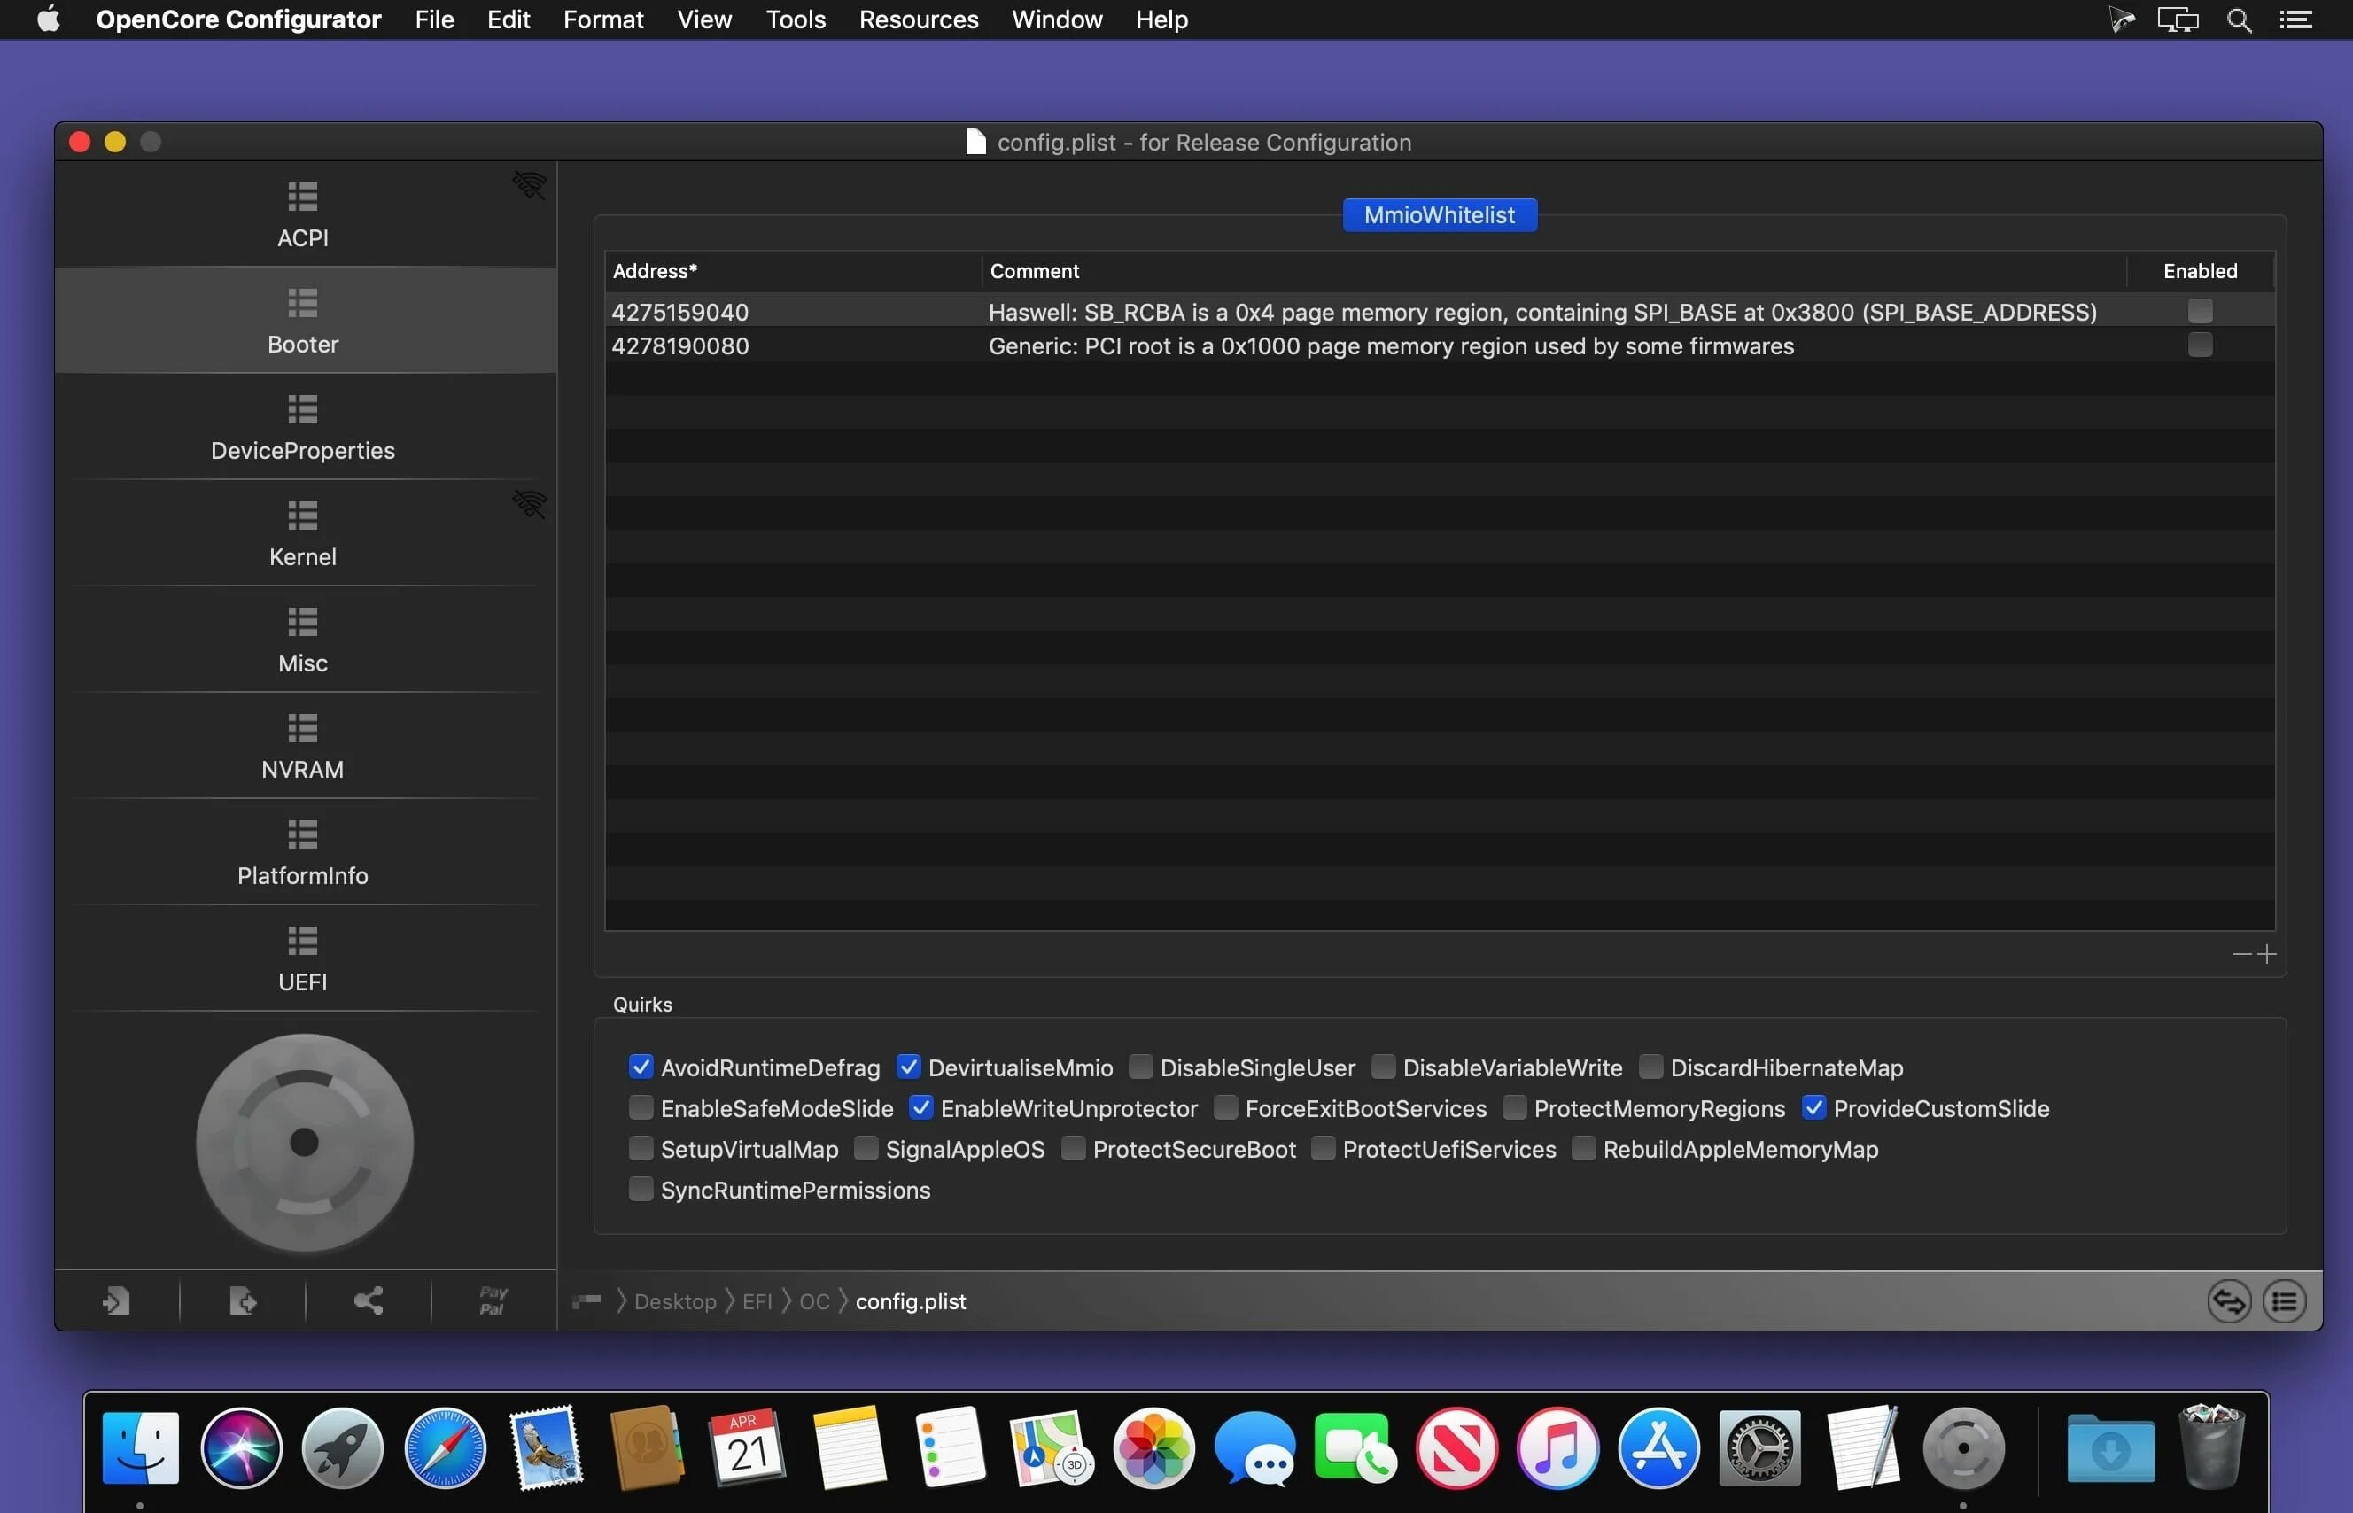Open the EFI breadcrumb folder

pos(757,1300)
